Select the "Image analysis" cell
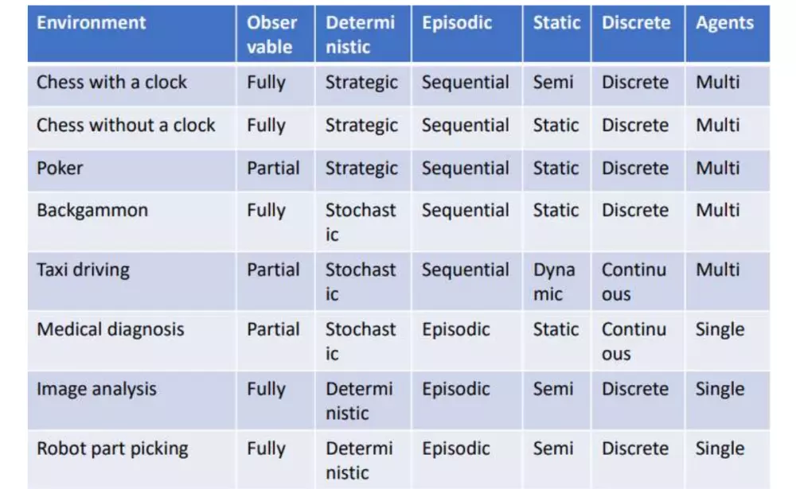Screen dimensions: 796x489 pos(96,389)
